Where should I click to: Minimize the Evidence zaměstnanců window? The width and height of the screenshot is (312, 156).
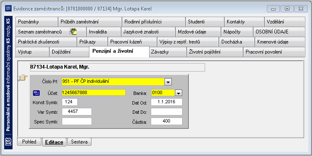point(274,9)
